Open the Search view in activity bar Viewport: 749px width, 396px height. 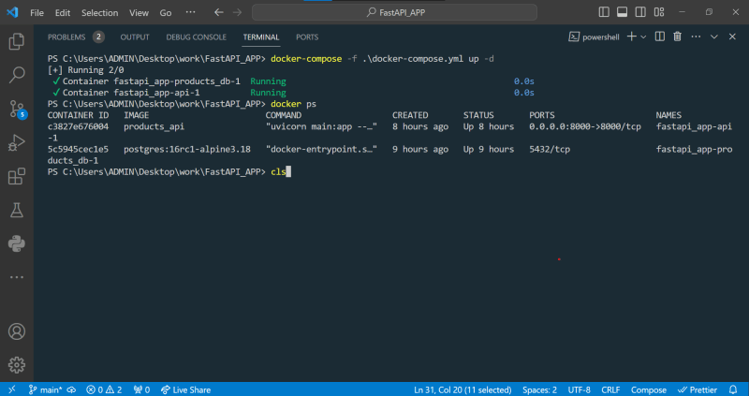point(17,75)
